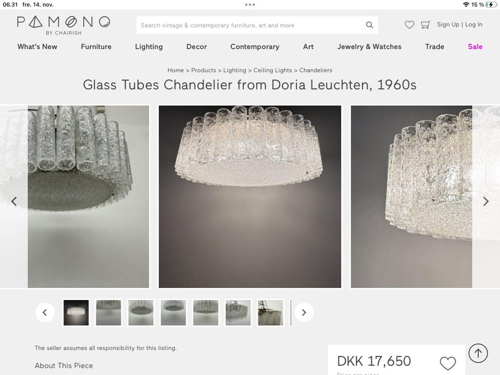The height and width of the screenshot is (375, 500).
Task: Click the Pamono by Chairish logo
Action: (64, 26)
